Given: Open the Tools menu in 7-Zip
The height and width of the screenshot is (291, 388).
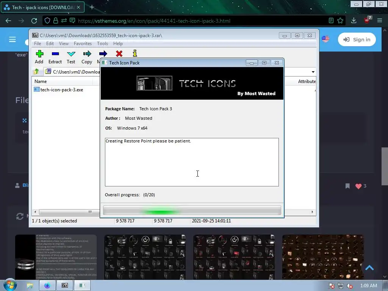Looking at the screenshot, I should pos(102,44).
